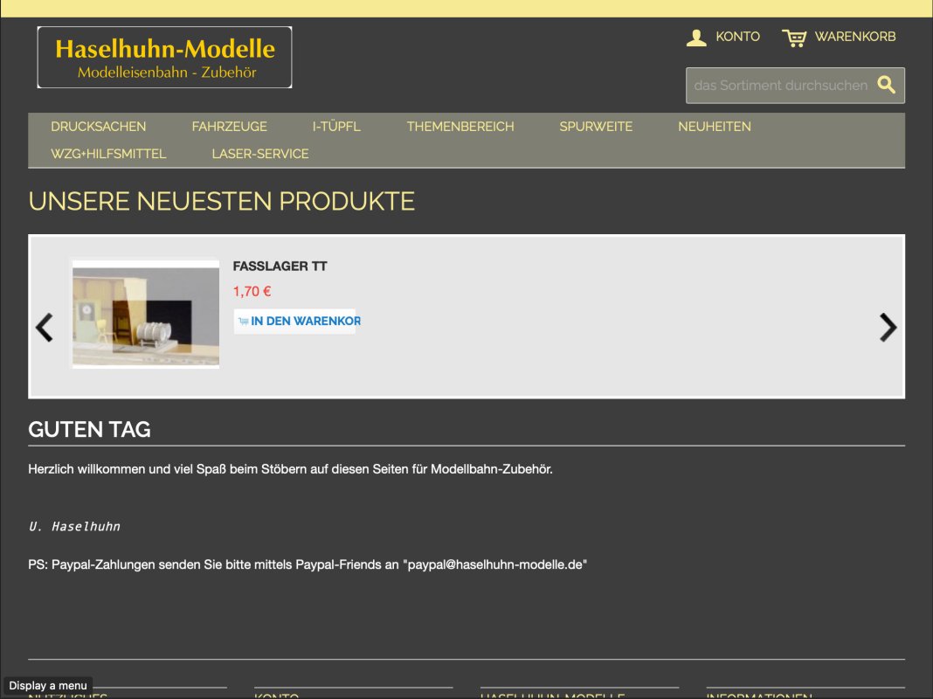Open the Fahrzeuge menu
This screenshot has height=699, width=933.
click(x=229, y=127)
